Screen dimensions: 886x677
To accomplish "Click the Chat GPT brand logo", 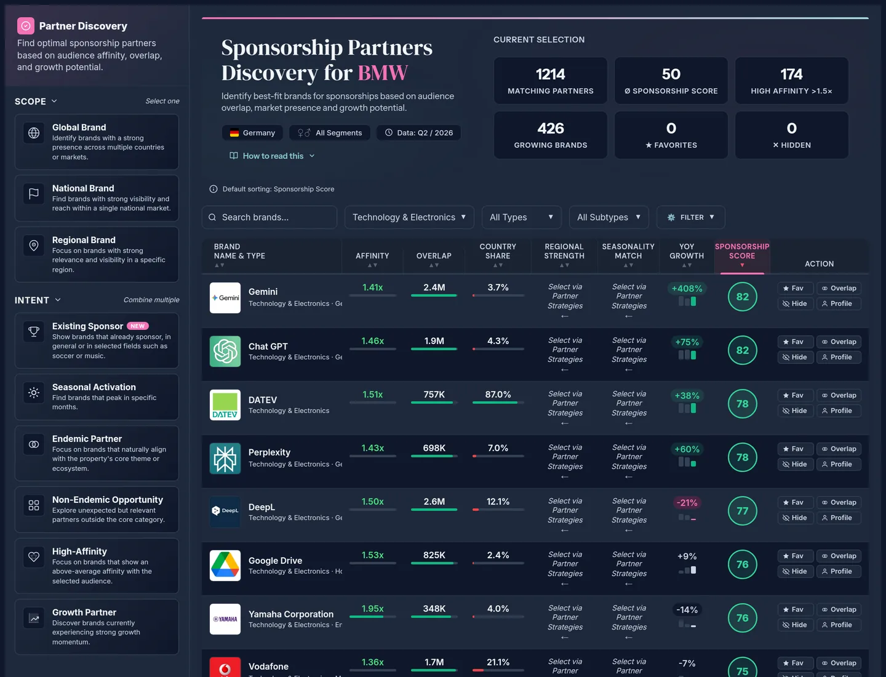I will click(x=225, y=351).
